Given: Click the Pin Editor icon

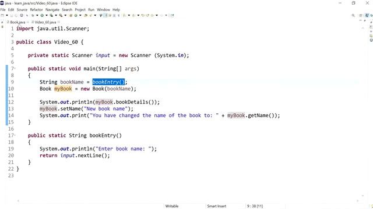Looking at the screenshot, I should [172, 16].
